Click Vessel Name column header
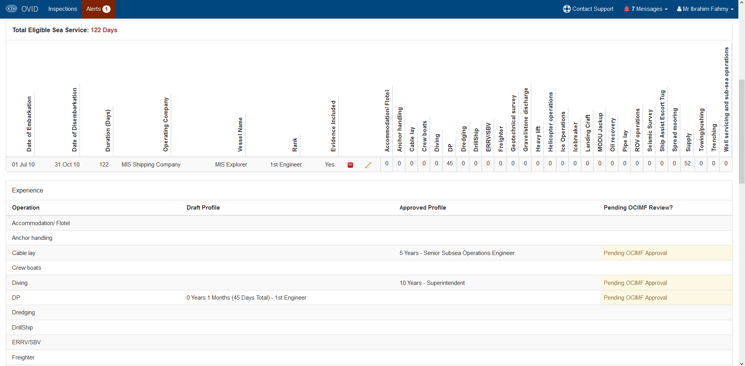This screenshot has height=366, width=745. point(240,134)
